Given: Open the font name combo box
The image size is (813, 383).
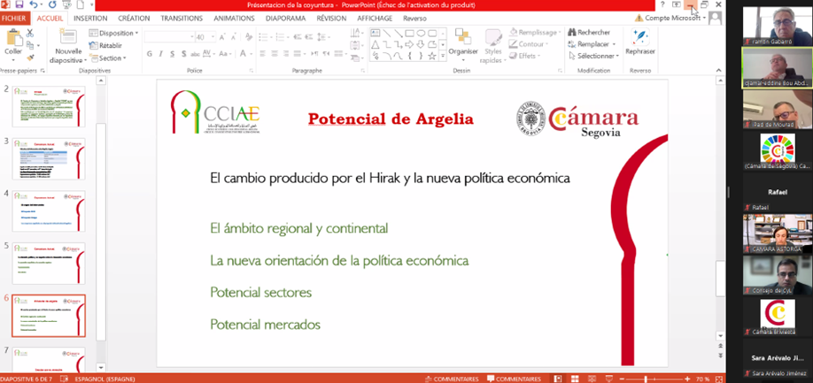Looking at the screenshot, I should click(169, 37).
